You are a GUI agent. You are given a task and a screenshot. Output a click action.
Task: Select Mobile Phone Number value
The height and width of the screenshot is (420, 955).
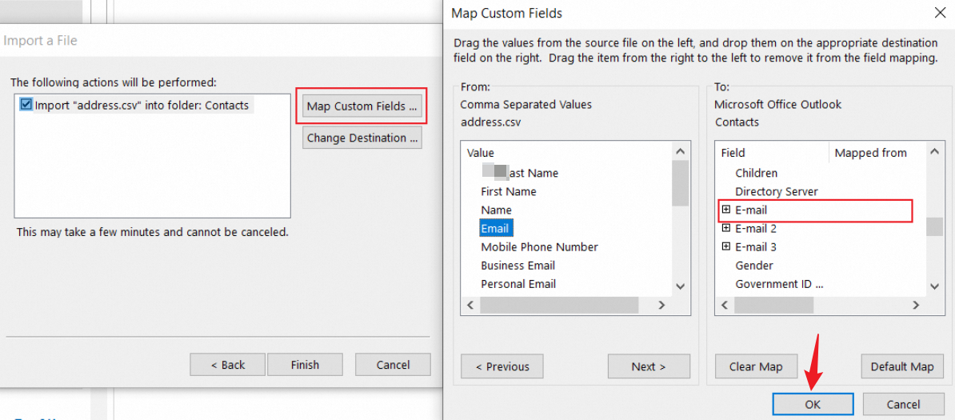[539, 246]
